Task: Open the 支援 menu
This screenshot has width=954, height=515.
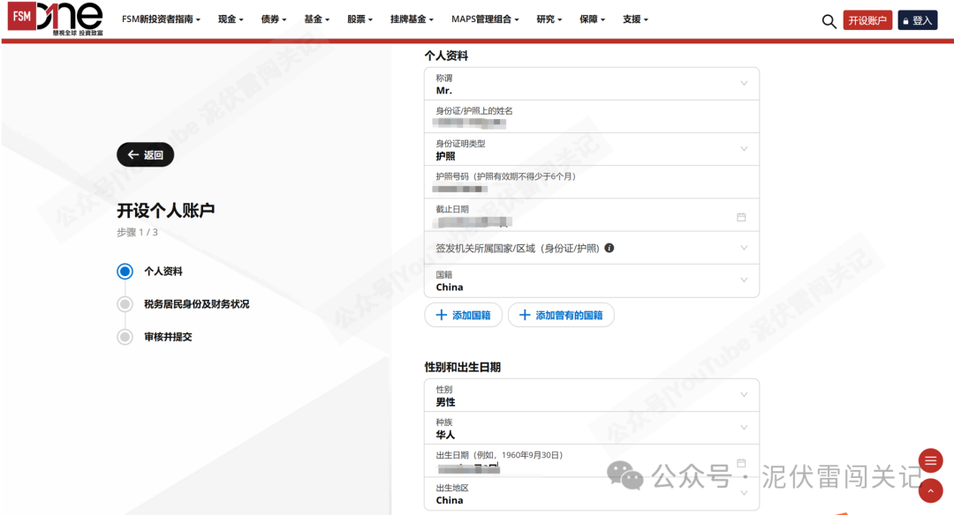Action: click(635, 19)
